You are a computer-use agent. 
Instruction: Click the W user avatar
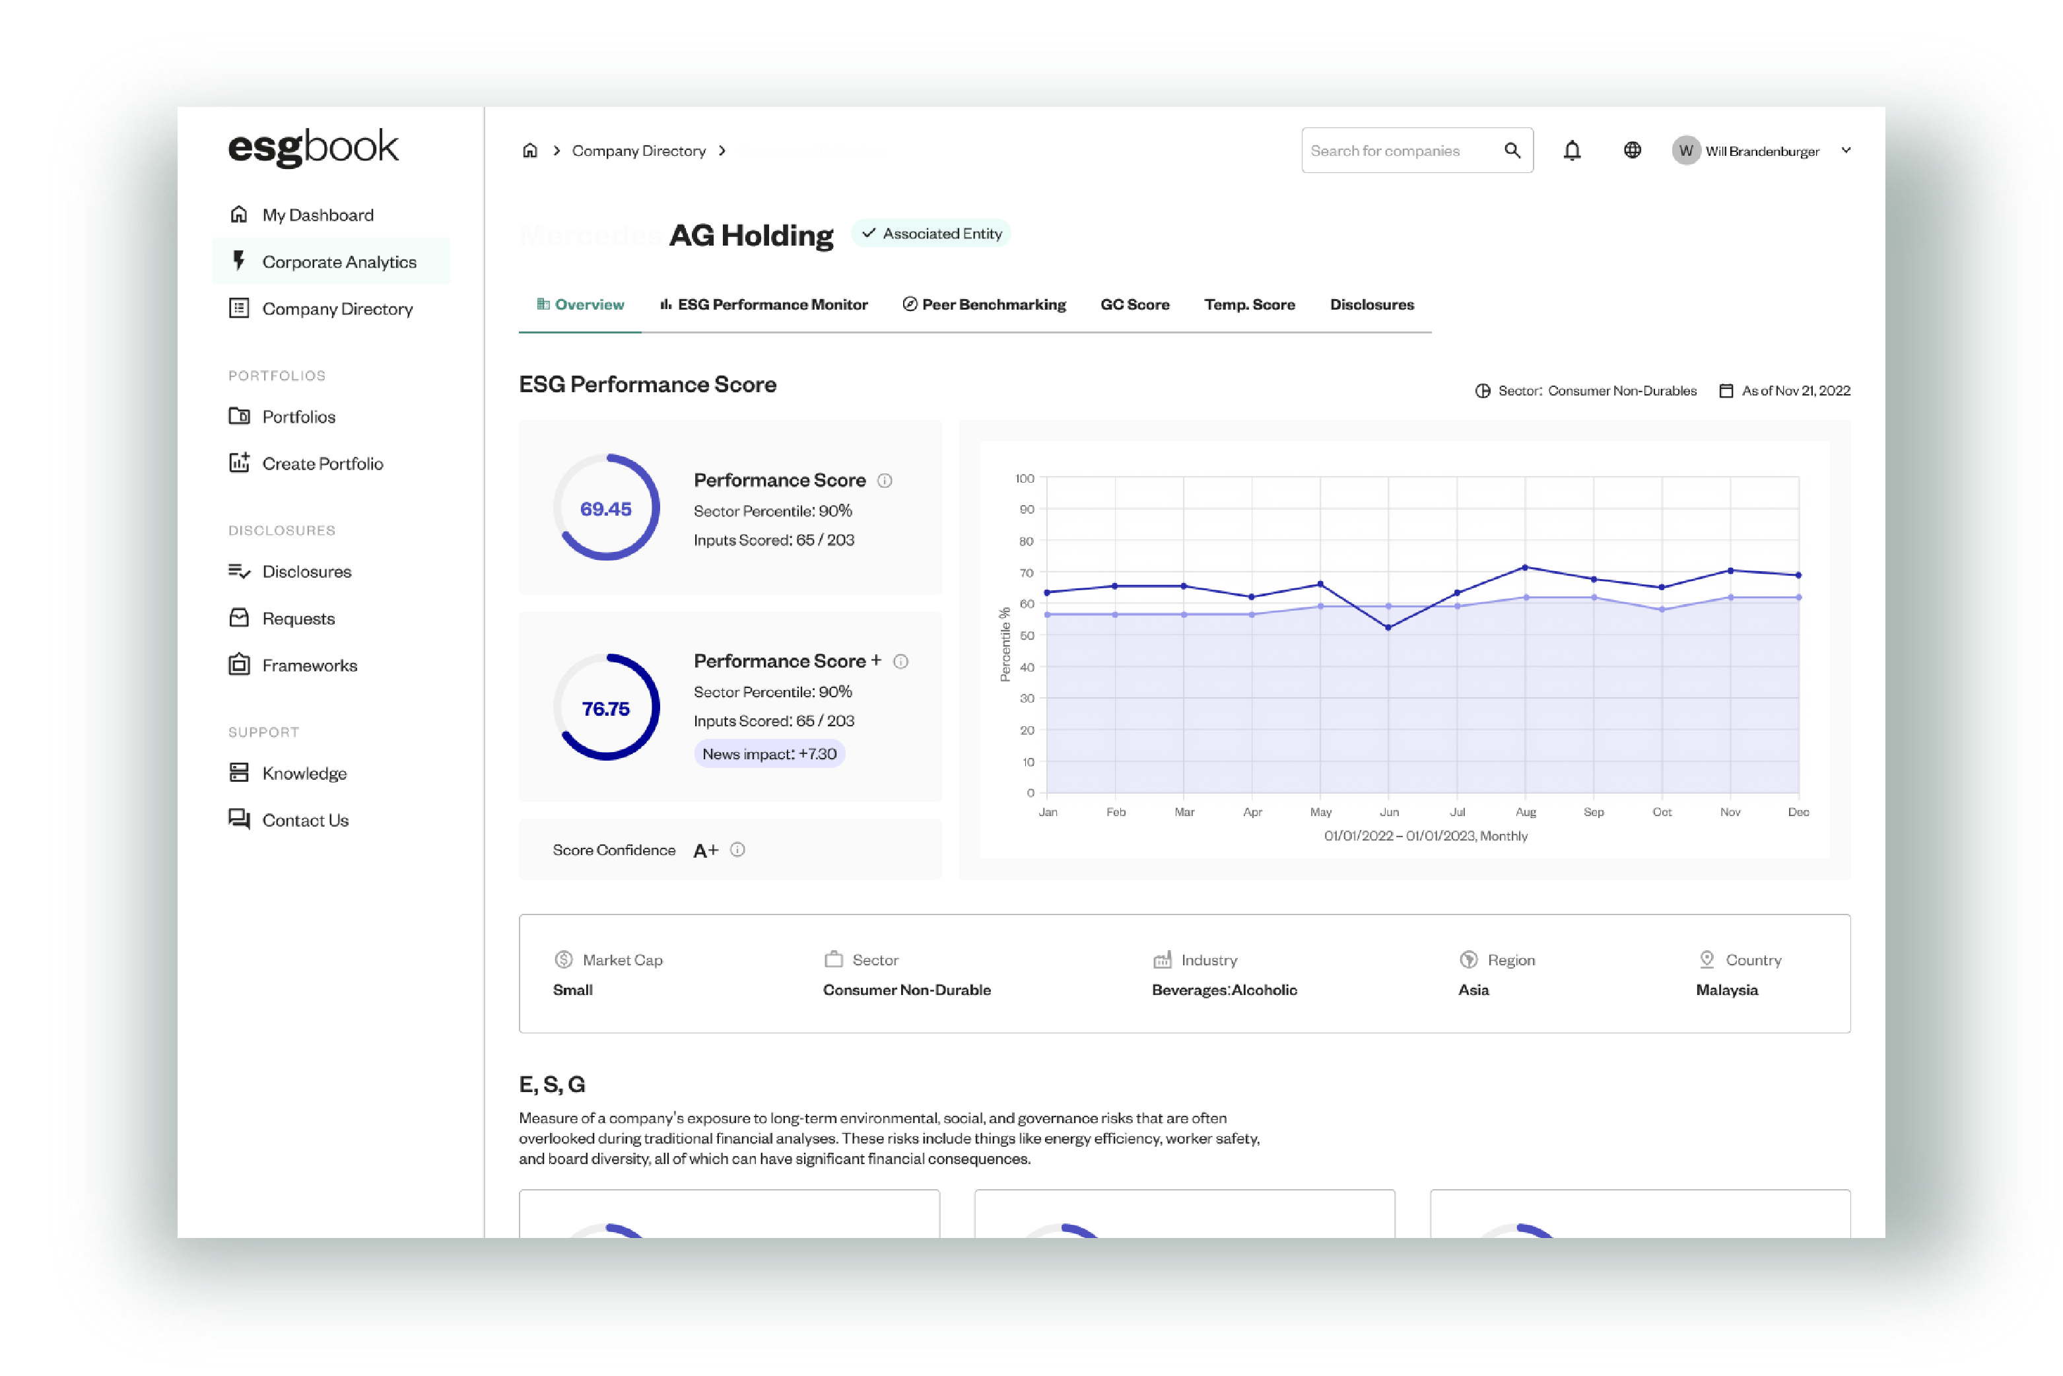point(1685,151)
